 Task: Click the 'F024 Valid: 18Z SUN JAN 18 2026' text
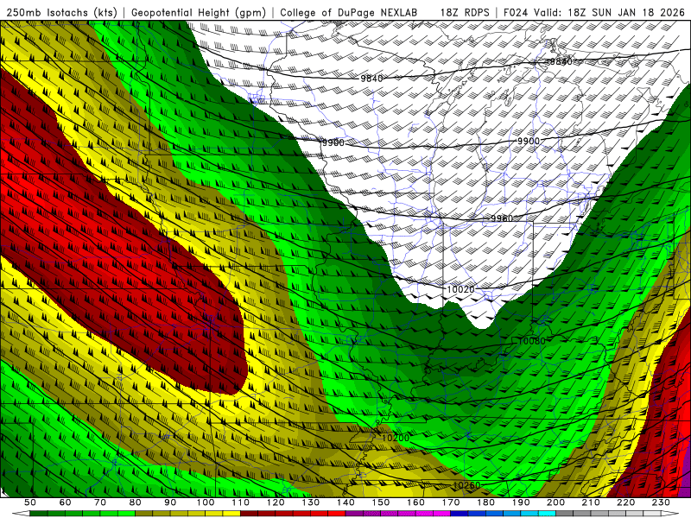(593, 12)
